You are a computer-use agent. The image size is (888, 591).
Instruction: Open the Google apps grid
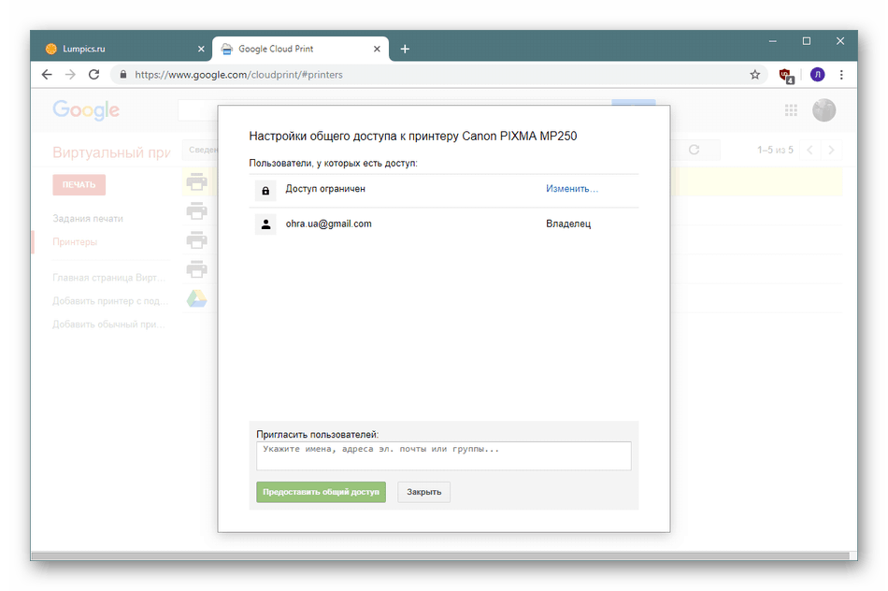tap(791, 110)
